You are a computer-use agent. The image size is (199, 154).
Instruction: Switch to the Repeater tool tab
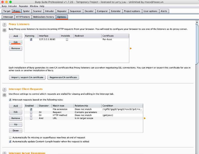point(62,11)
